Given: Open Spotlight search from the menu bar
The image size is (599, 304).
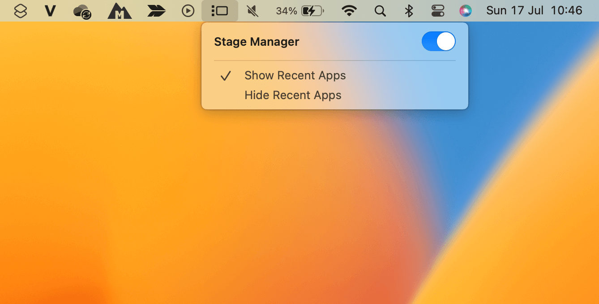Looking at the screenshot, I should click(380, 10).
